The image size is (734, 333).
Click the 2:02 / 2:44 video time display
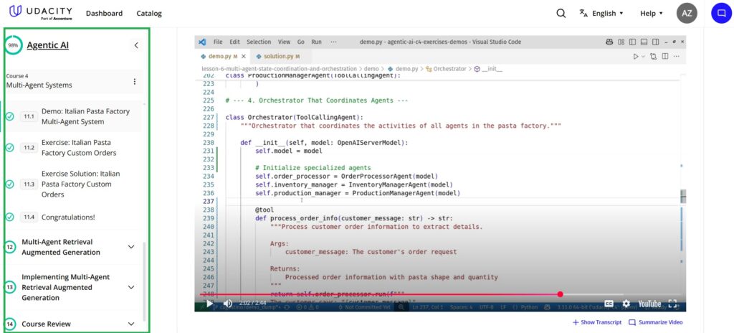252,304
